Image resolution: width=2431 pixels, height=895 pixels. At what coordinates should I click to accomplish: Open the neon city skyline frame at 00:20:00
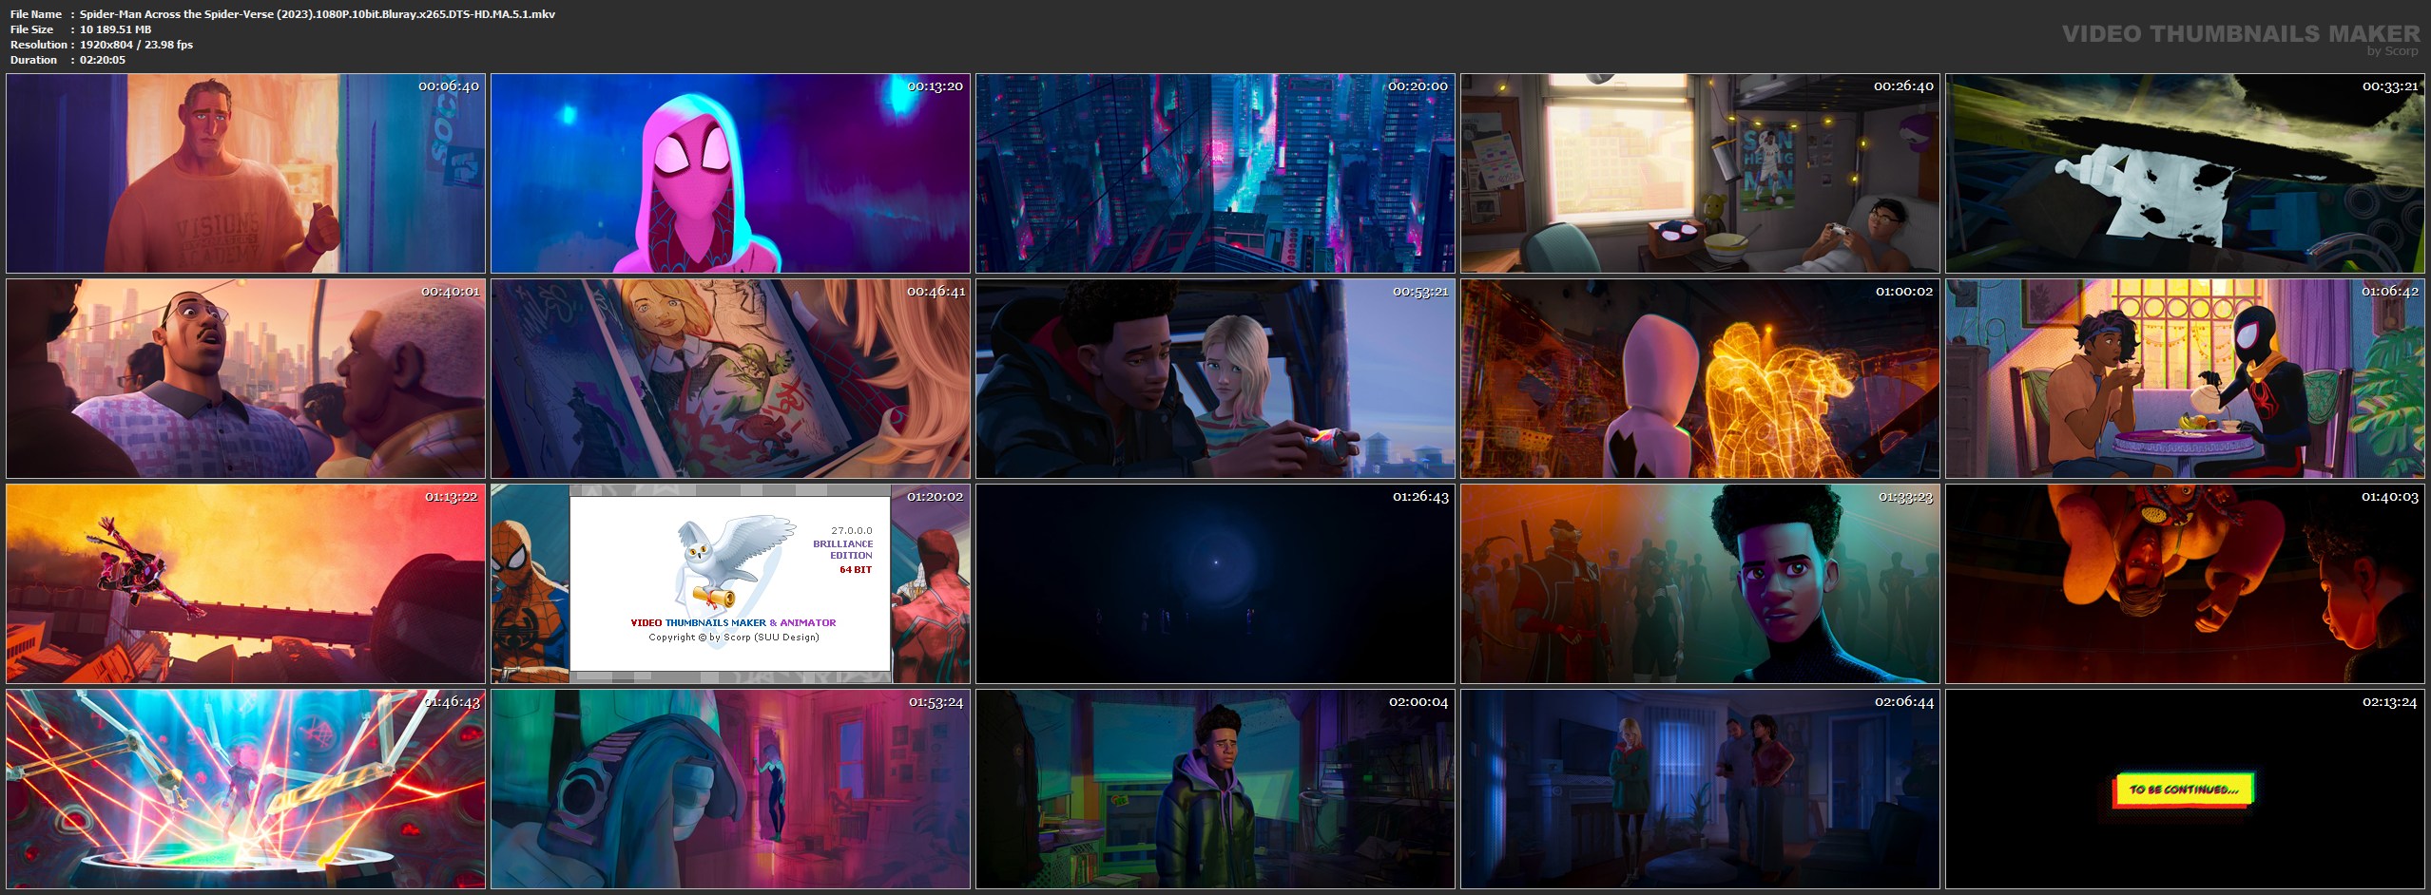[x=1215, y=174]
